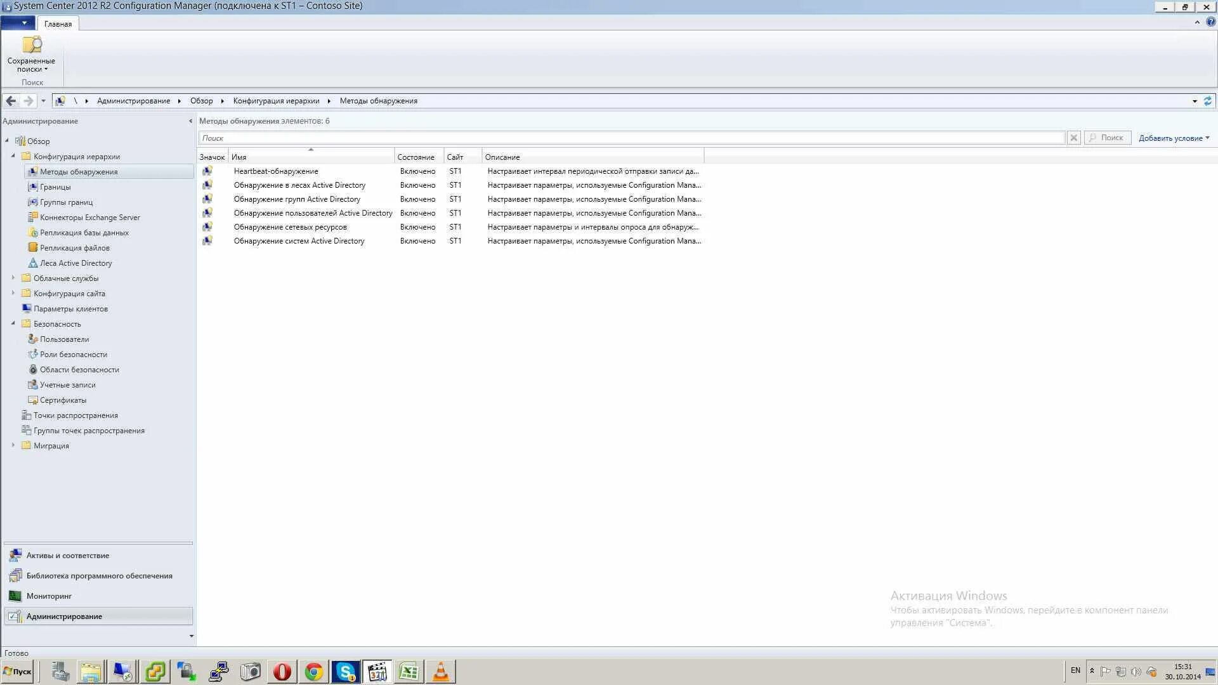This screenshot has height=685, width=1218.
Task: Select the Границы tree item
Action: pos(55,187)
